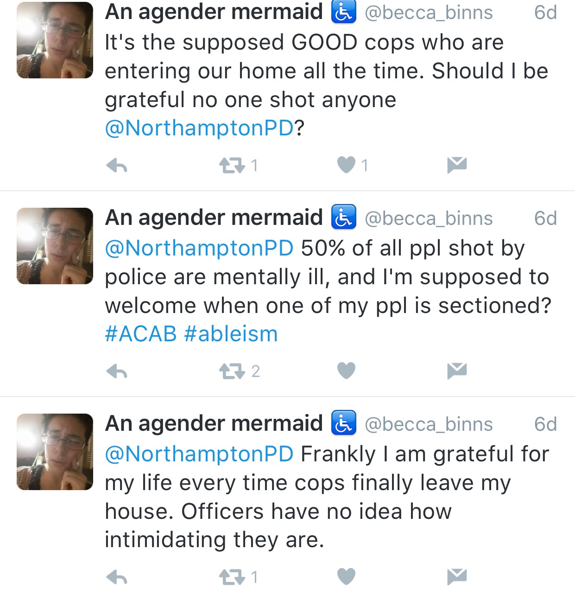Retweet the tweet tagged #ACAB #ableism
Image resolution: width=575 pixels, height=600 pixels.
coord(232,371)
